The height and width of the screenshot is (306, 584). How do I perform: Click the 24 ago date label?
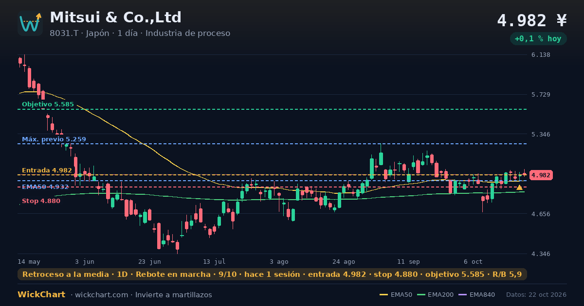pyautogui.click(x=344, y=262)
